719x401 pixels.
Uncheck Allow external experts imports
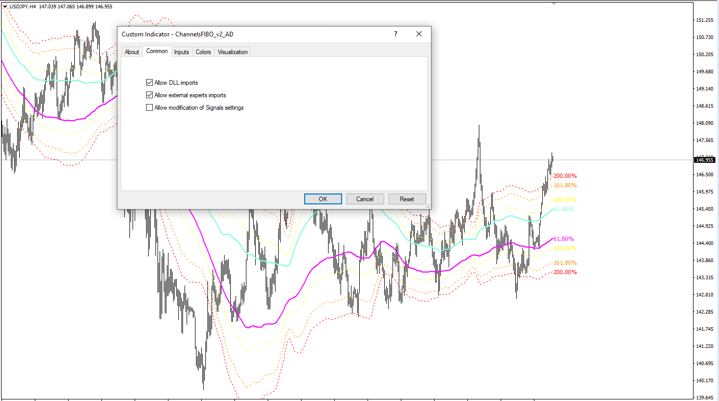150,95
